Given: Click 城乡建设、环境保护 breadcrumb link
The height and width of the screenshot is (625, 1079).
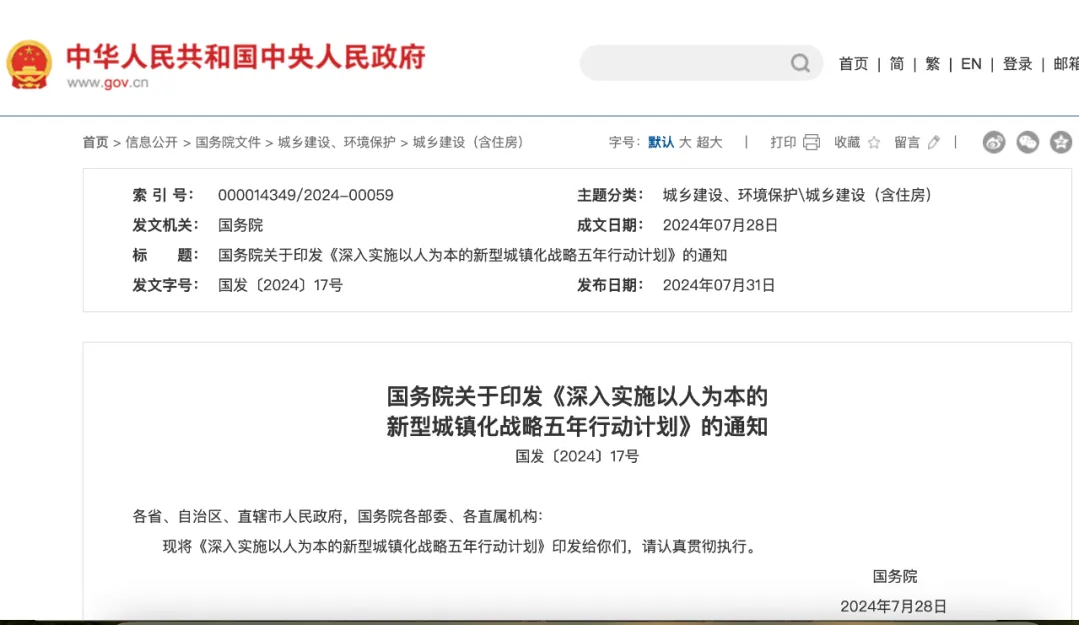Looking at the screenshot, I should [x=336, y=142].
